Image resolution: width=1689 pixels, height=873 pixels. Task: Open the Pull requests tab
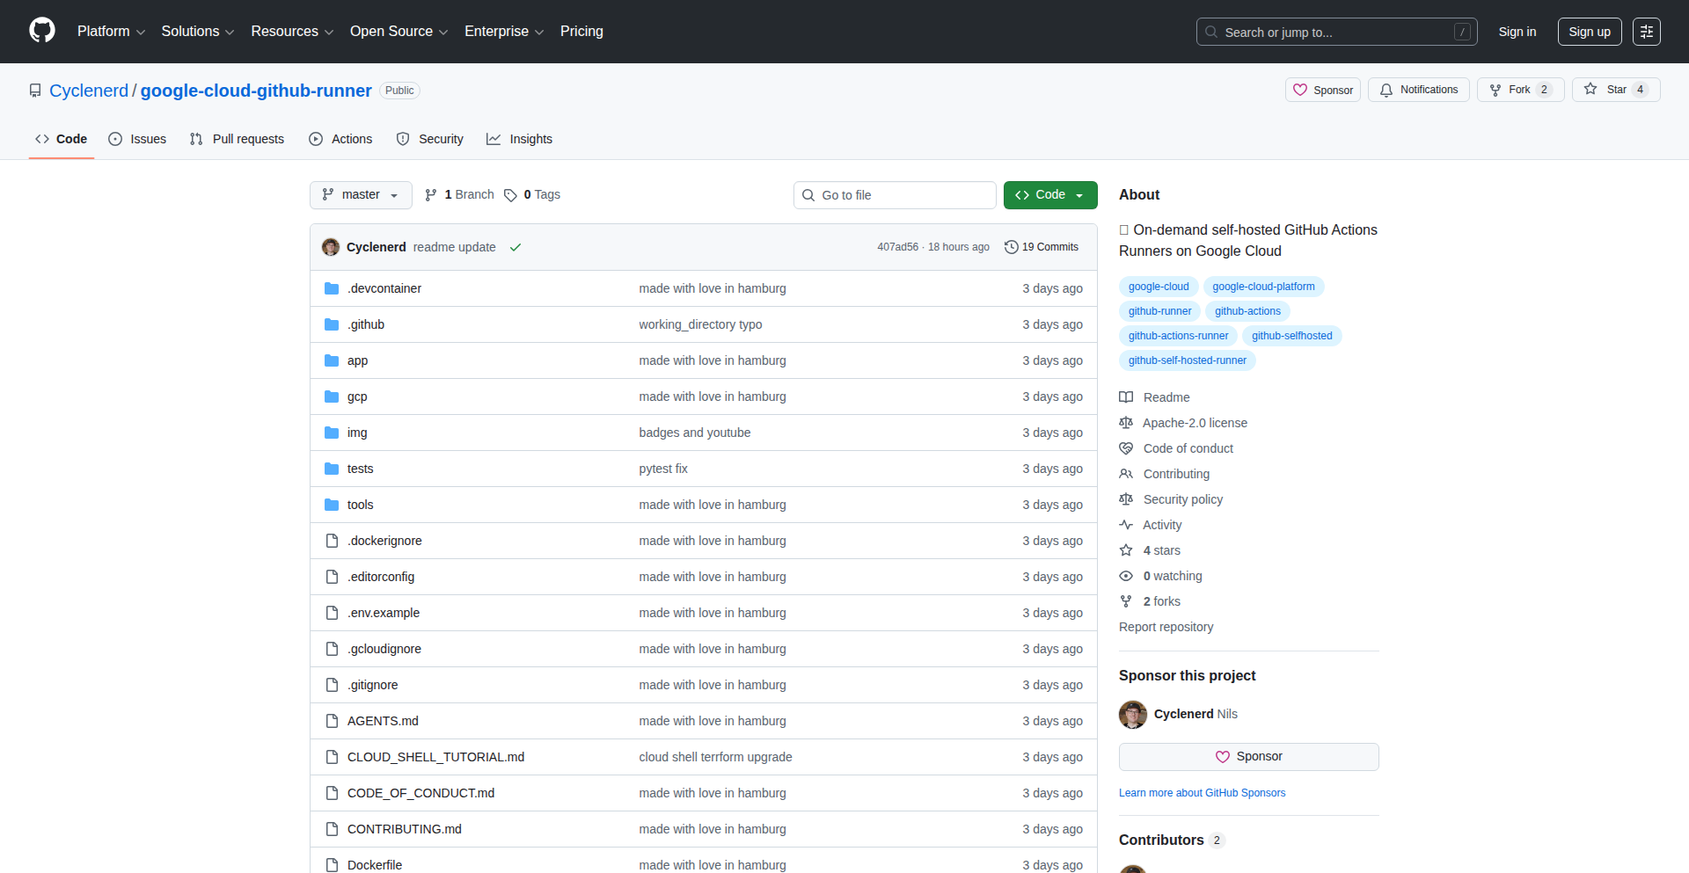(x=236, y=139)
